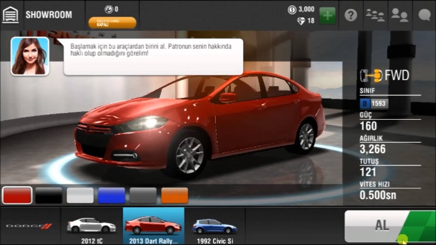
Task: Click the green plus add currency button
Action: pos(327,16)
